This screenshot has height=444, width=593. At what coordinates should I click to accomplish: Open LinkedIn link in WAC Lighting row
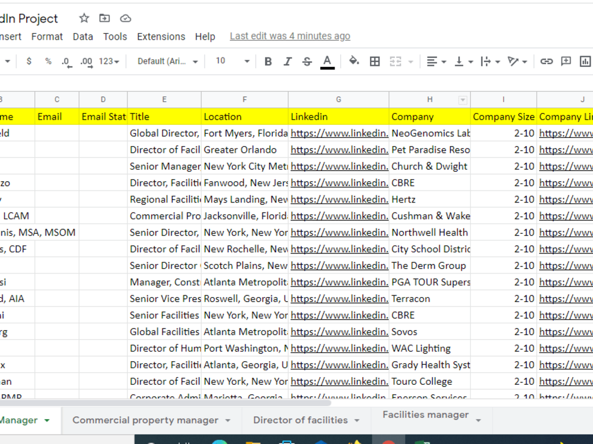(x=339, y=349)
